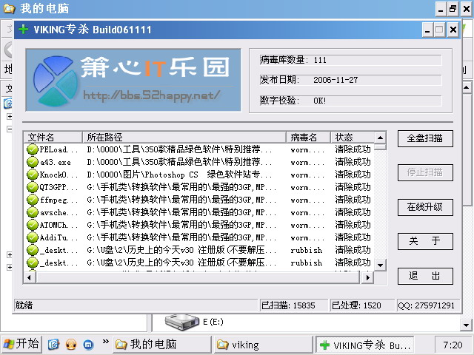The height and width of the screenshot is (355, 474).
Task: Start the 在线升级 online update
Action: pyautogui.click(x=425, y=207)
